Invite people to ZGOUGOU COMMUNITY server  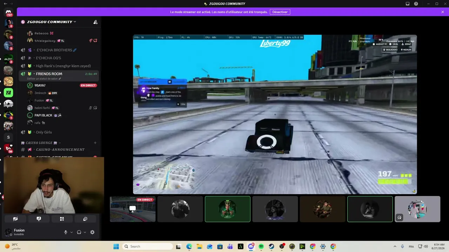95,22
